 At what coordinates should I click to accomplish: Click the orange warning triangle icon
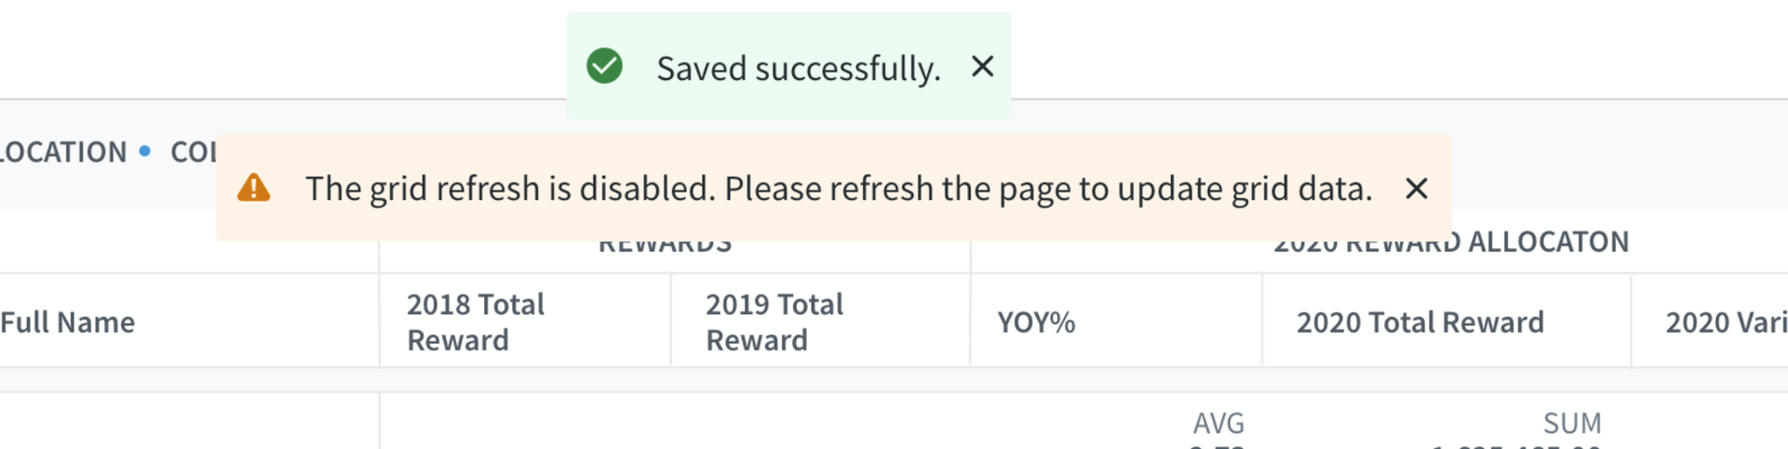254,189
